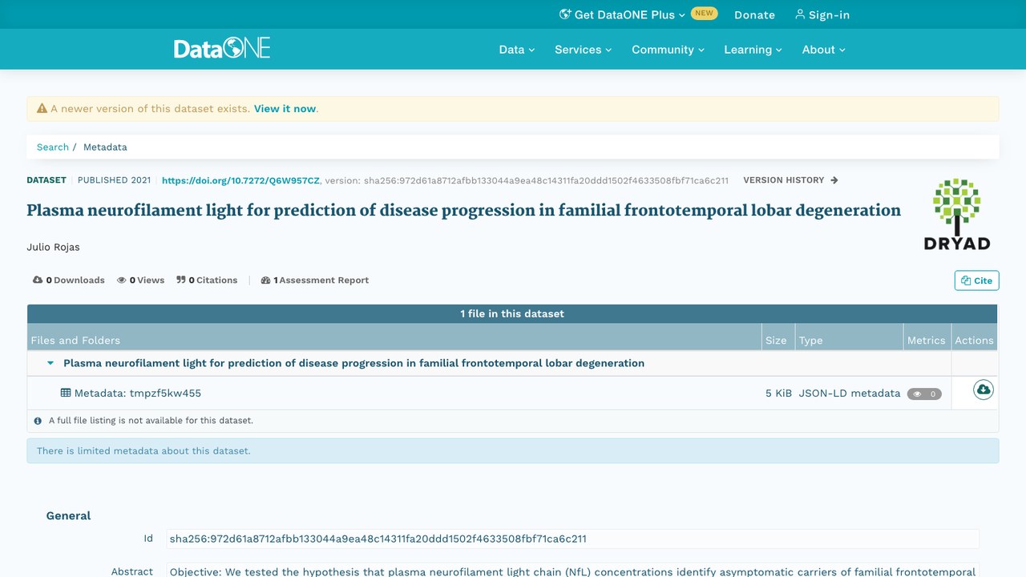The height and width of the screenshot is (577, 1026).
Task: Download the metadata file with cloud icon
Action: click(983, 390)
